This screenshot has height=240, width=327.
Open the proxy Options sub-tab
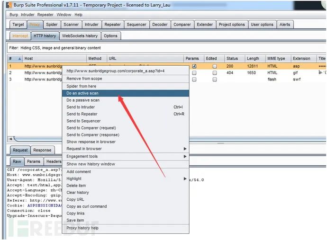(110, 36)
